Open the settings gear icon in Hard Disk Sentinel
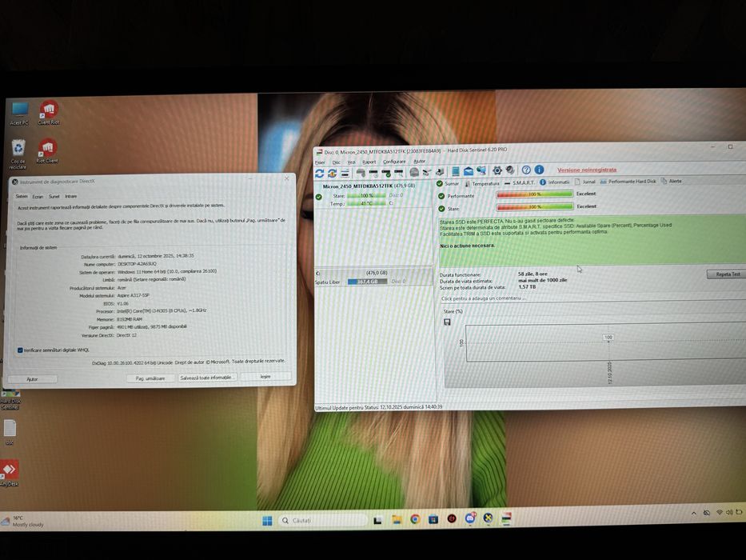The image size is (746, 560). [x=497, y=170]
